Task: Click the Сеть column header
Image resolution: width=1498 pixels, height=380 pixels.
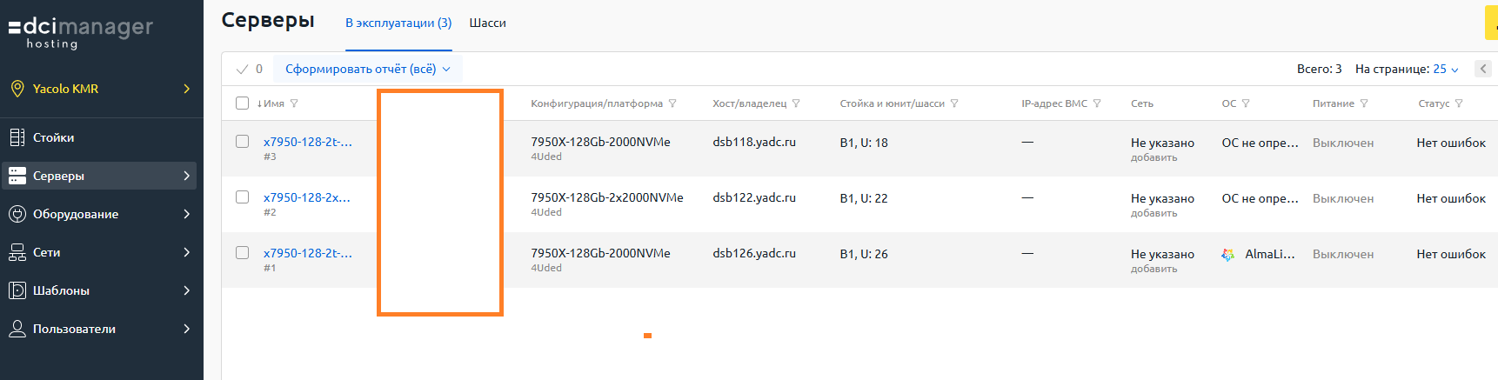Action: point(1142,103)
